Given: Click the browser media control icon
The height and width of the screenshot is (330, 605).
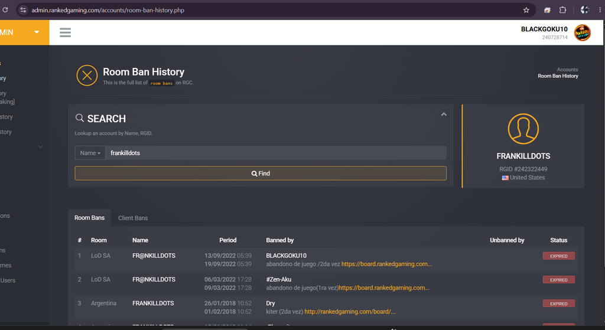Looking at the screenshot, I should [x=547, y=10].
